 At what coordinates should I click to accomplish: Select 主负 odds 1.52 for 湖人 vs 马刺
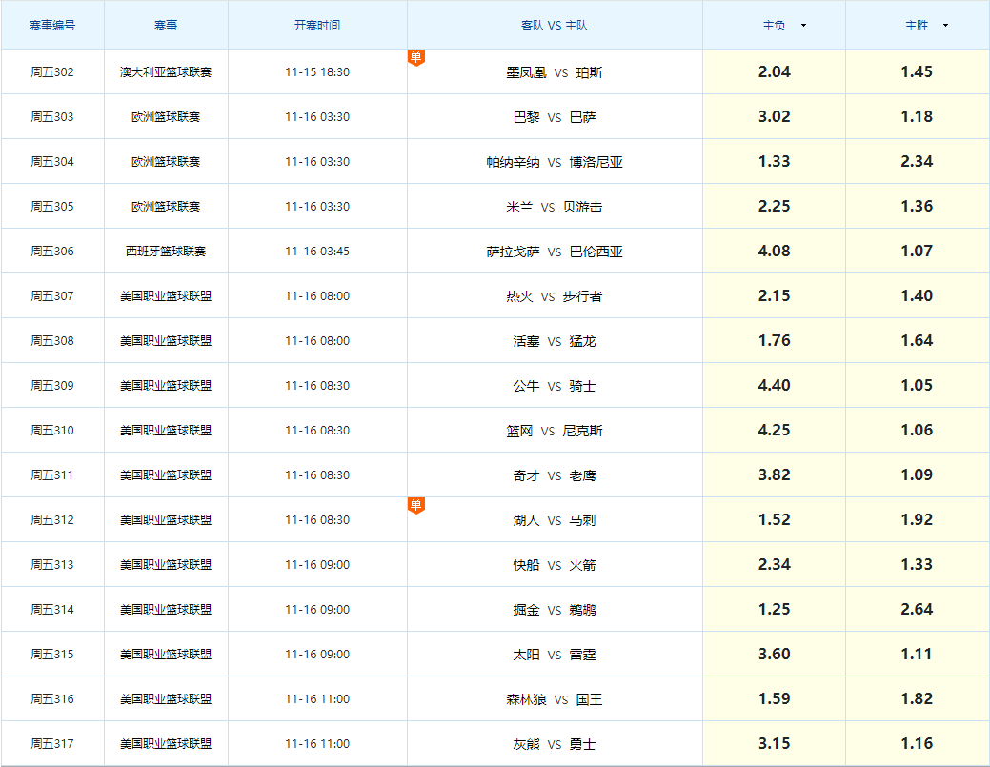[x=774, y=520]
